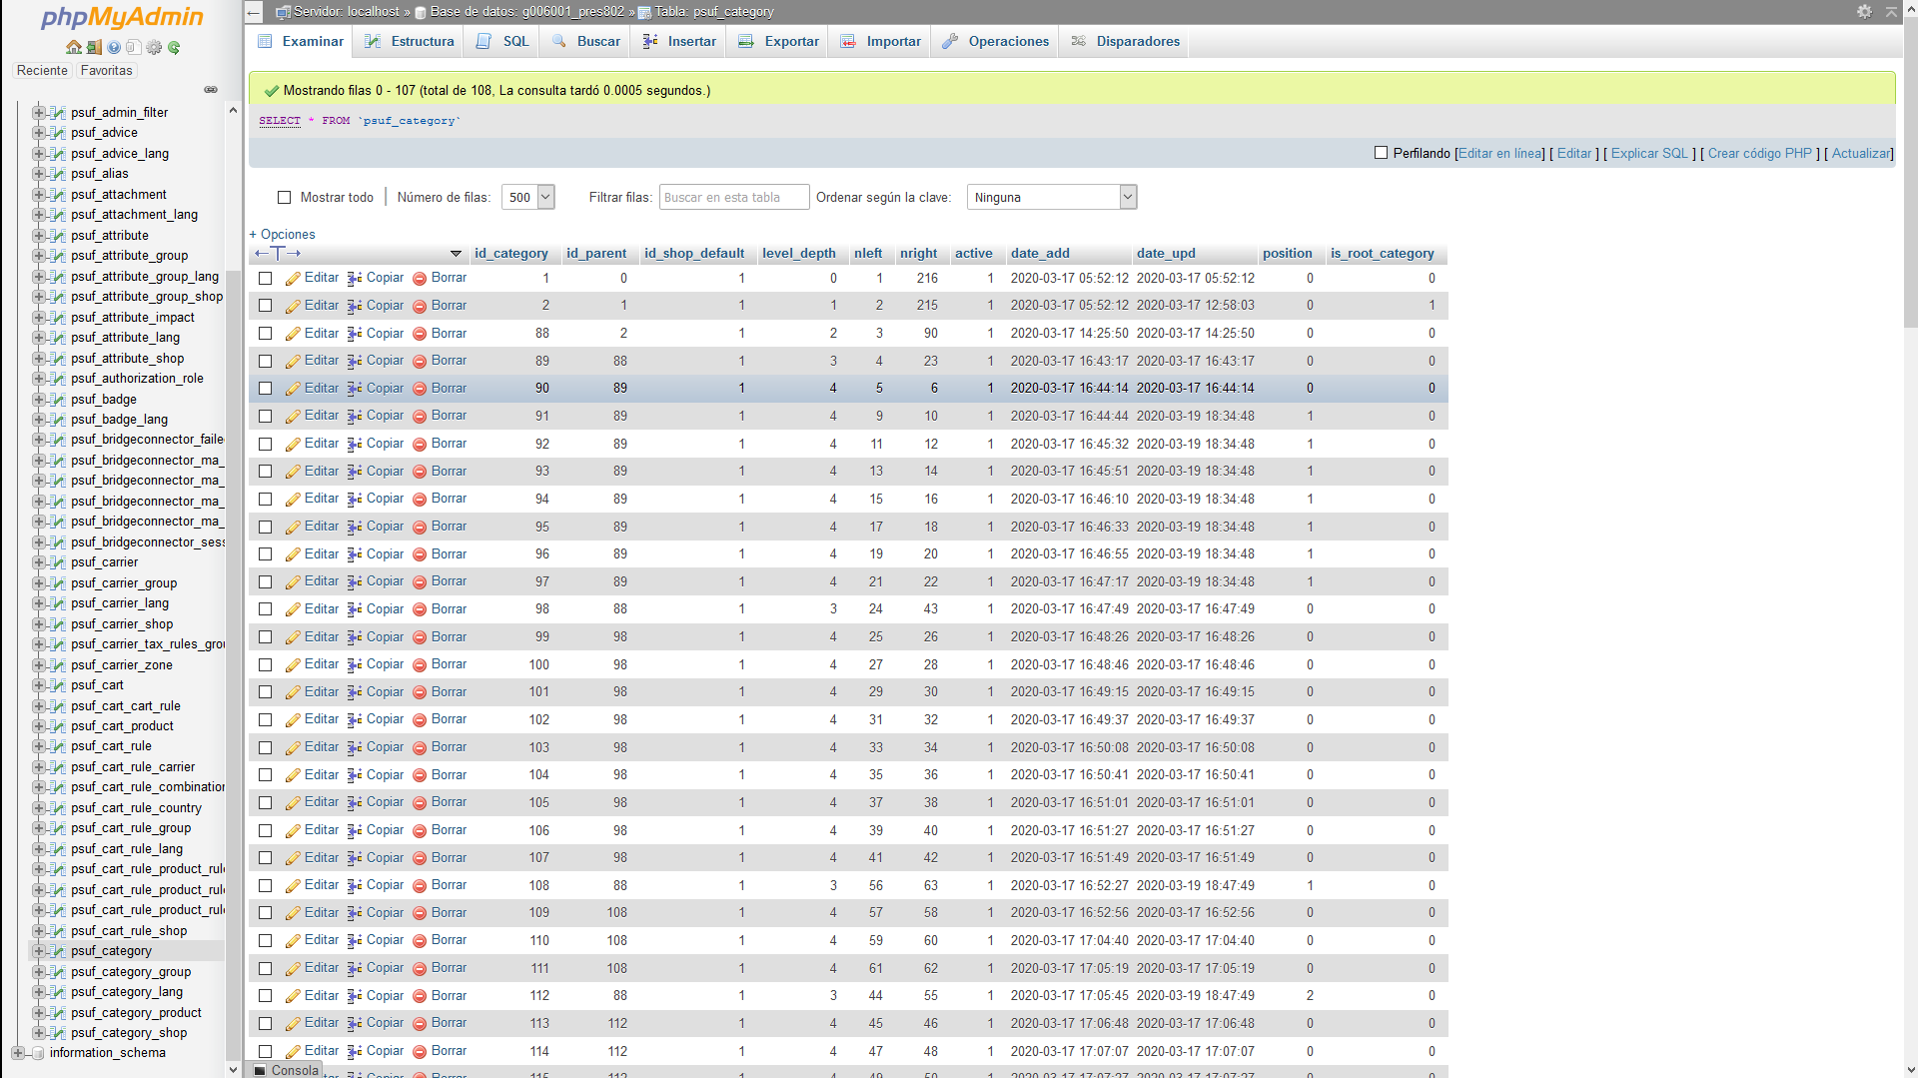
Task: Reload navigation panel with green arrow
Action: (174, 47)
